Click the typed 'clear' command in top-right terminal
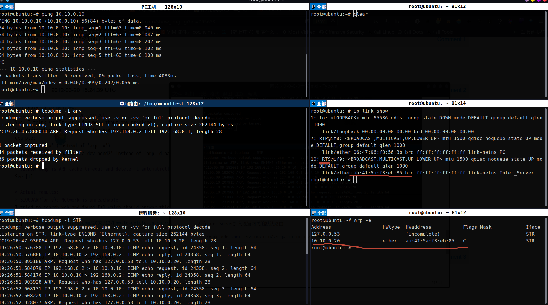Image resolution: width=548 pixels, height=305 pixels. [361, 14]
